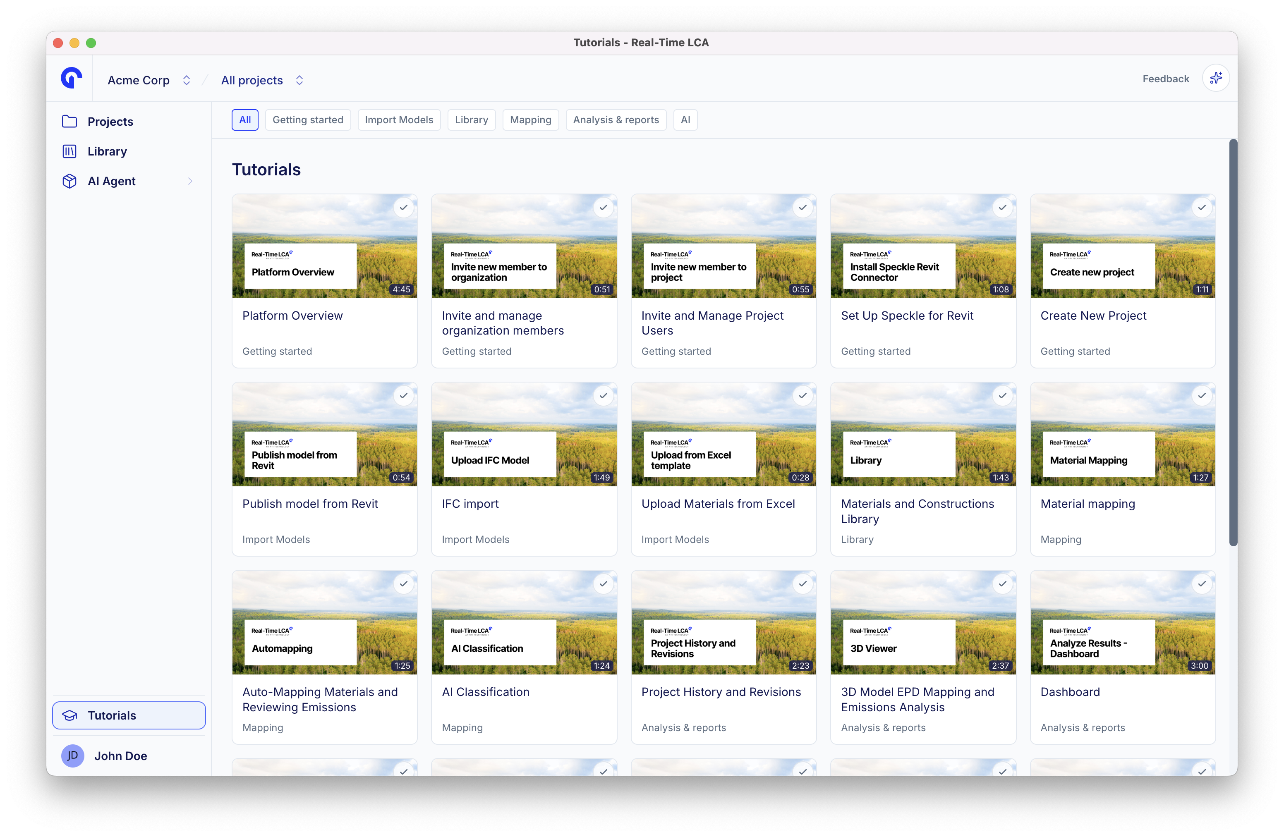The width and height of the screenshot is (1284, 837).
Task: Open John Doe profile menu
Action: click(128, 756)
